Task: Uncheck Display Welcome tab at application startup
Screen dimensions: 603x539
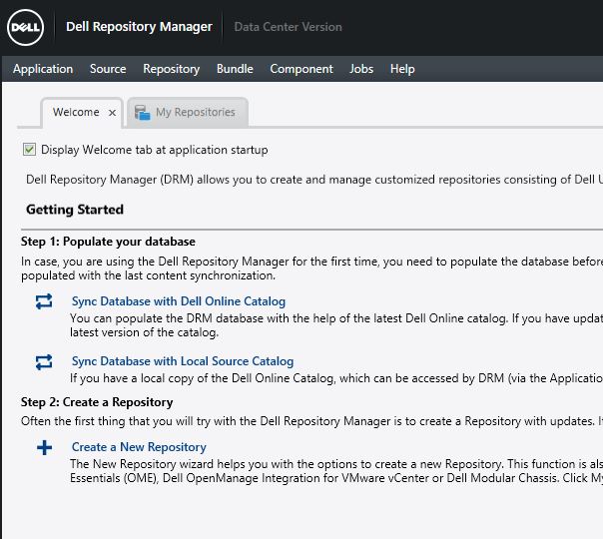Action: (29, 150)
